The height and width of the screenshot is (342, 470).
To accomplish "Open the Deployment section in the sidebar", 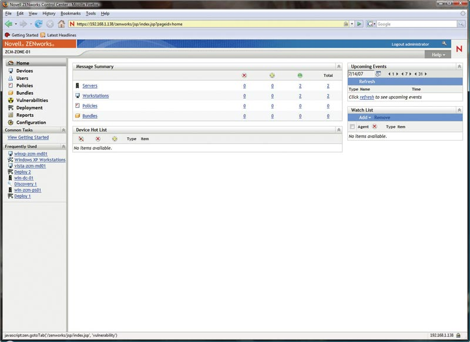I will 29,108.
